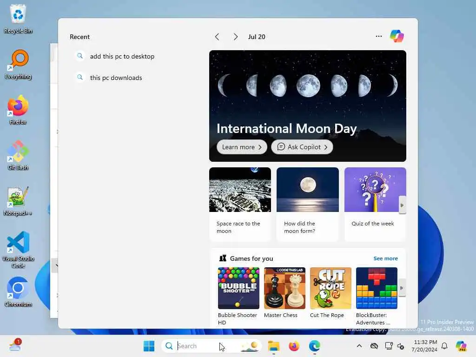
Task: Go to previous day arrow
Action: click(x=217, y=37)
